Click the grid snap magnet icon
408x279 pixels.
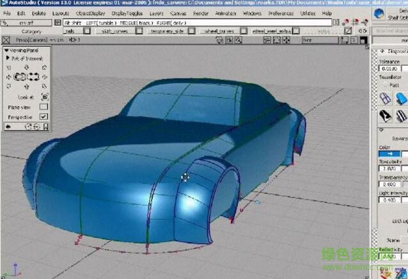(x=356, y=22)
